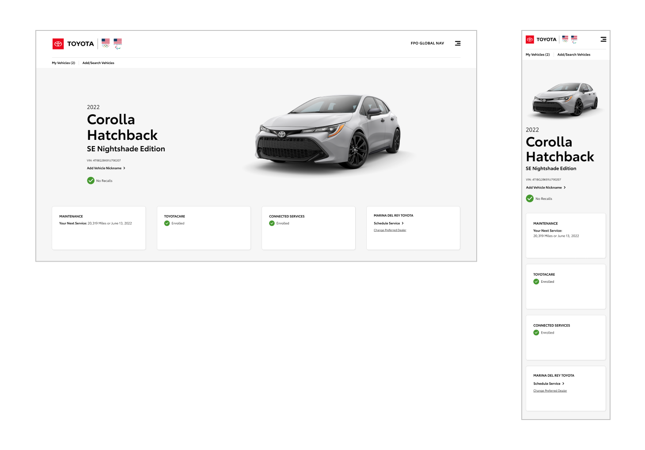Open the CONNECTED SERVICES heading in desktop view
The height and width of the screenshot is (450, 645).
pos(287,216)
